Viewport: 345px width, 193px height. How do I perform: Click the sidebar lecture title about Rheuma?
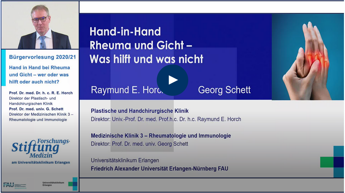(x=39, y=74)
